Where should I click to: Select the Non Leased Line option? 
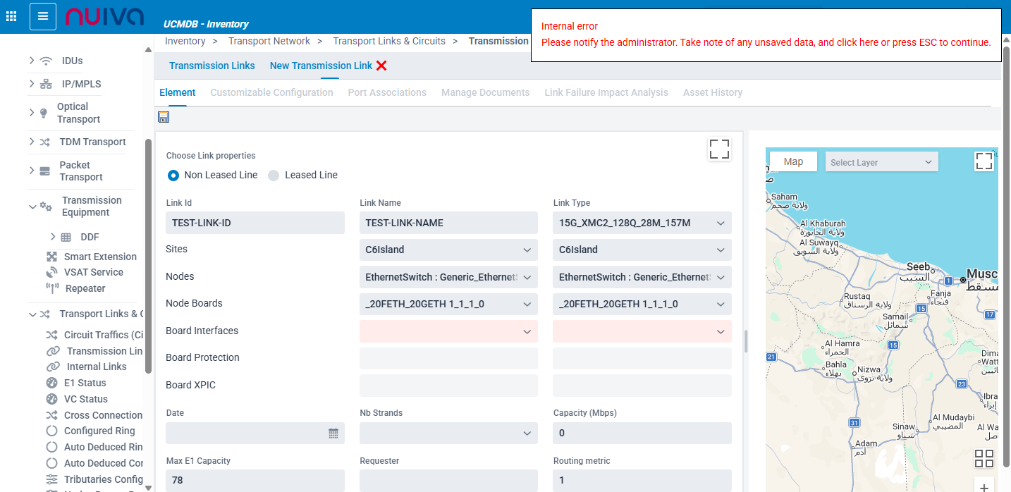tap(173, 175)
